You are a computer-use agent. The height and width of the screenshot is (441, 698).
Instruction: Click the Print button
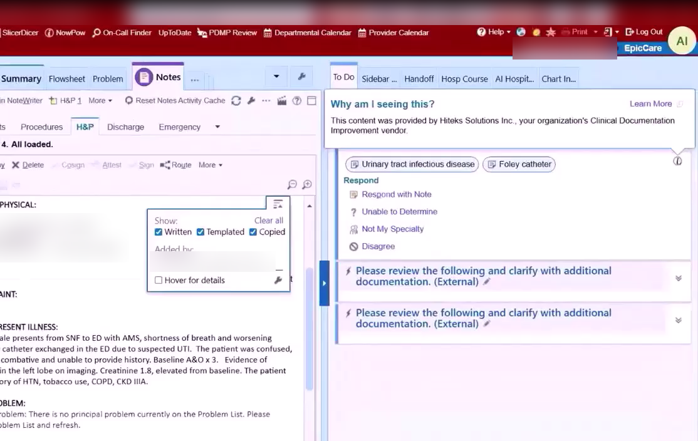(x=575, y=32)
